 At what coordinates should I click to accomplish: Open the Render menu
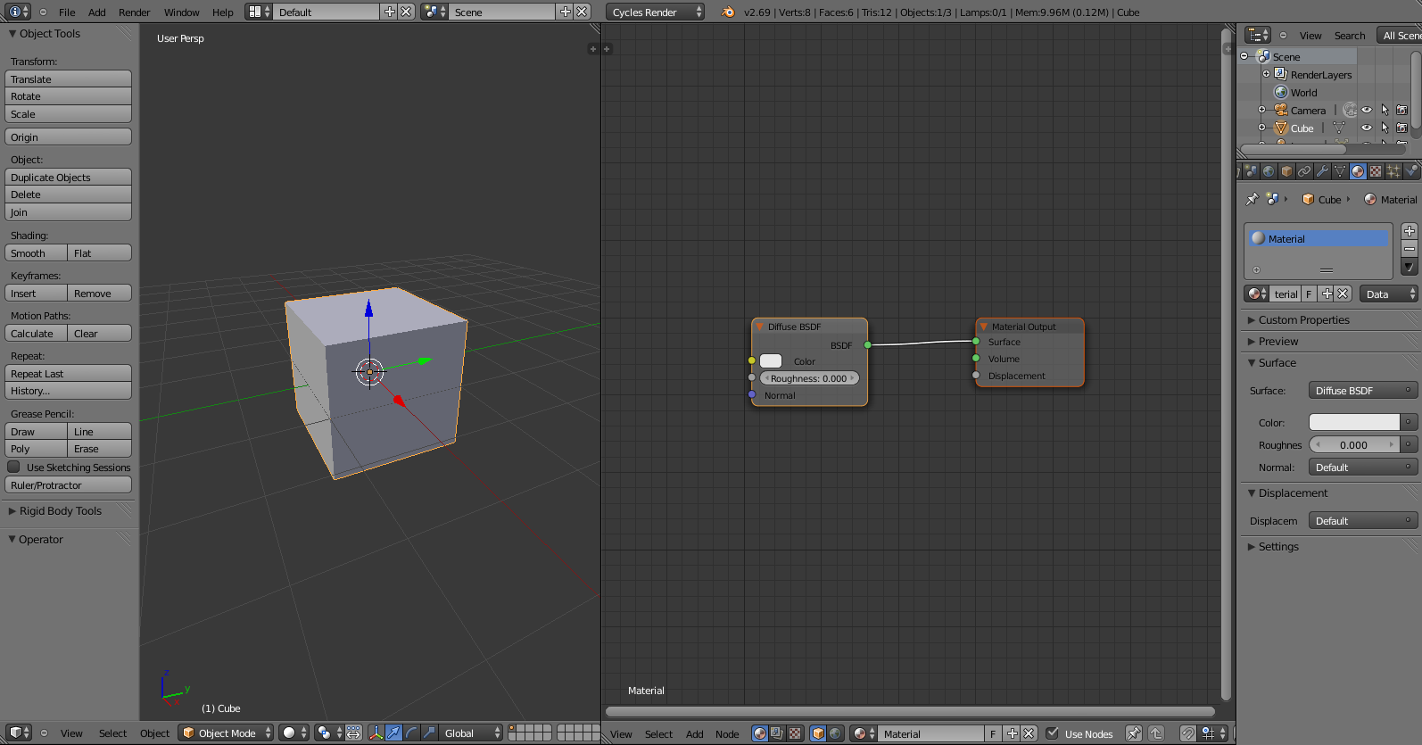click(134, 12)
